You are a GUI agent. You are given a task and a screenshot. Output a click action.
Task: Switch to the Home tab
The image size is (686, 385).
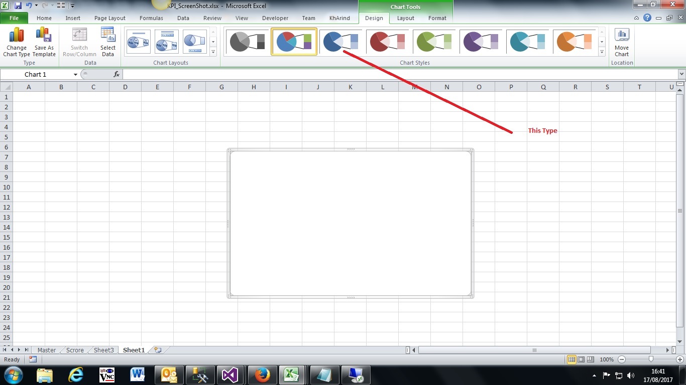pos(44,18)
